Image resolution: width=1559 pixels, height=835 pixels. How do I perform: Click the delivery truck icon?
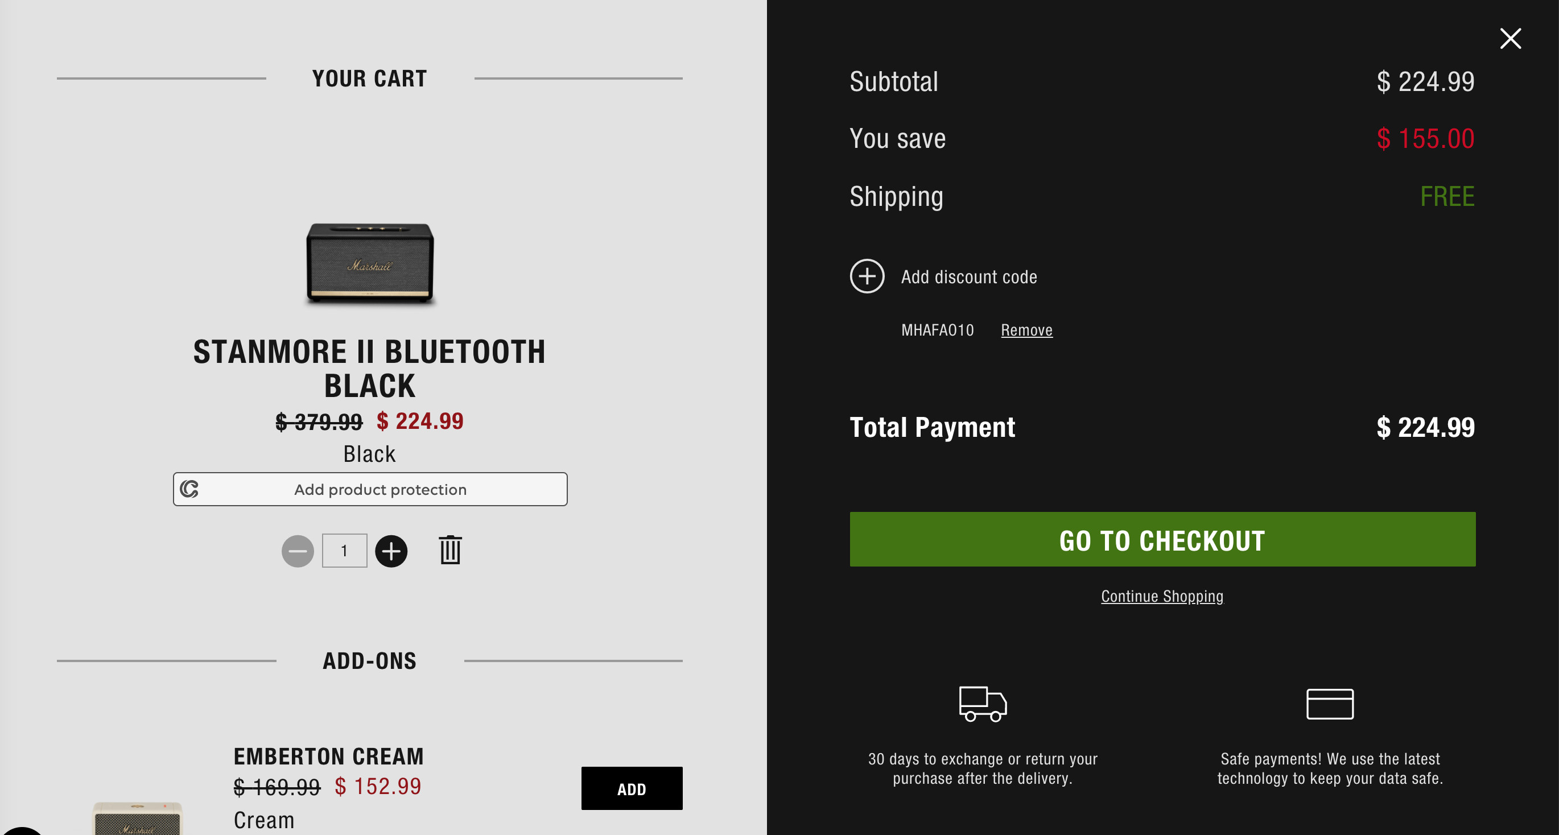click(x=982, y=703)
